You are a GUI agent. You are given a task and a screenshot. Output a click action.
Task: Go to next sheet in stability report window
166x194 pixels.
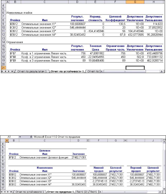[x=9, y=71]
